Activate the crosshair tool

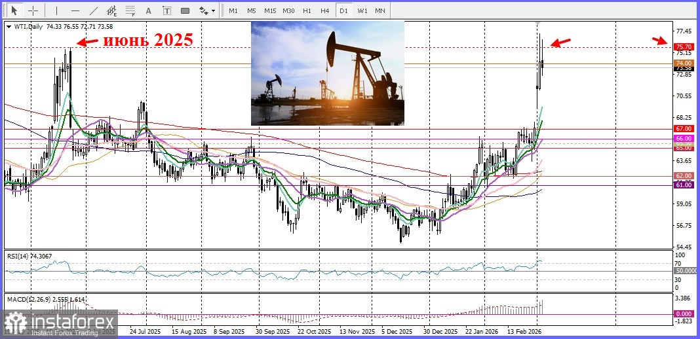point(33,10)
